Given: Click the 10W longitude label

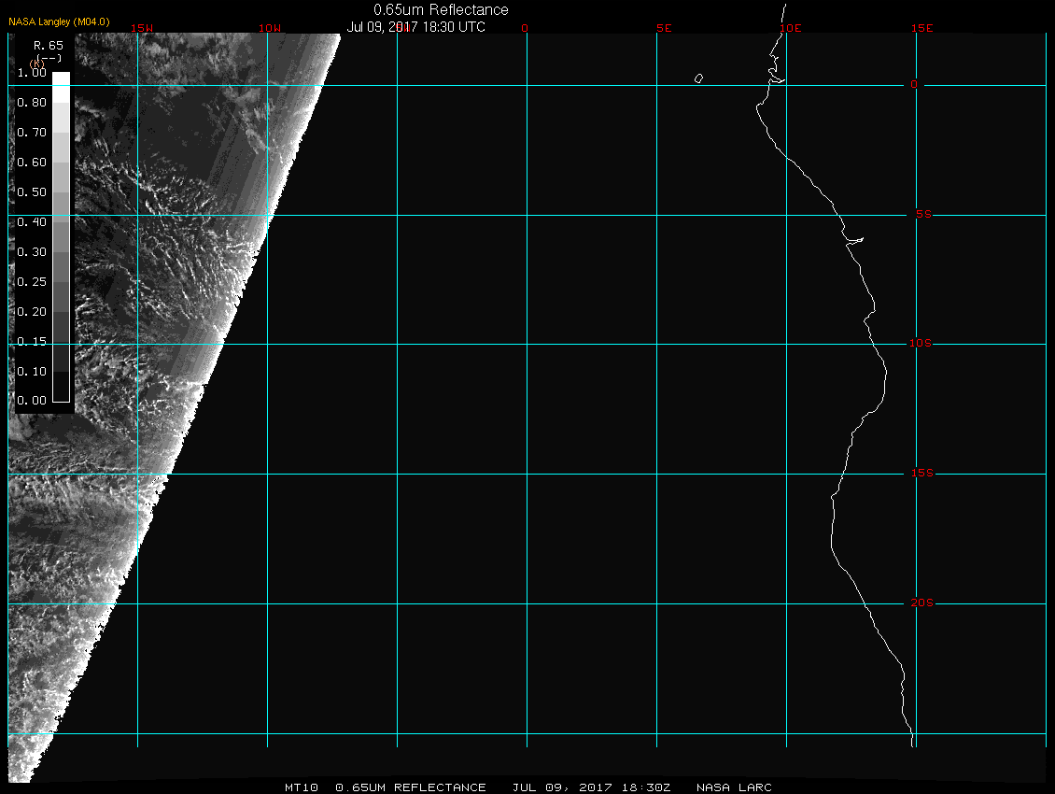Looking at the screenshot, I should [270, 28].
